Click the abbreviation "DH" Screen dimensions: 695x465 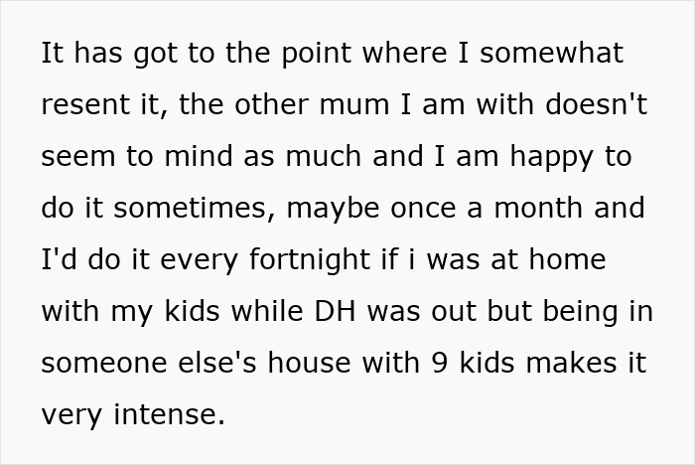[336, 311]
